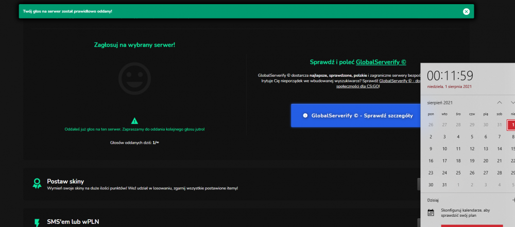Dismiss the green vote confirmation banner
The height and width of the screenshot is (227, 515).
[466, 11]
